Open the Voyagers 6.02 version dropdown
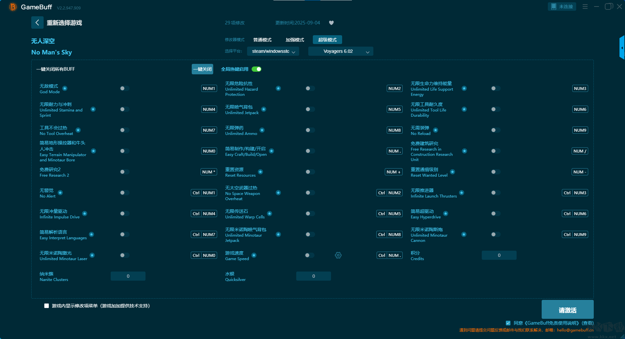This screenshot has height=339, width=625. [341, 51]
